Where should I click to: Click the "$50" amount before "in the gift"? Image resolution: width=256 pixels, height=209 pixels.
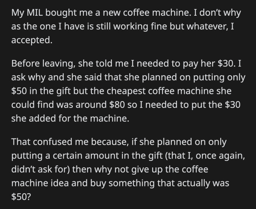point(19,91)
